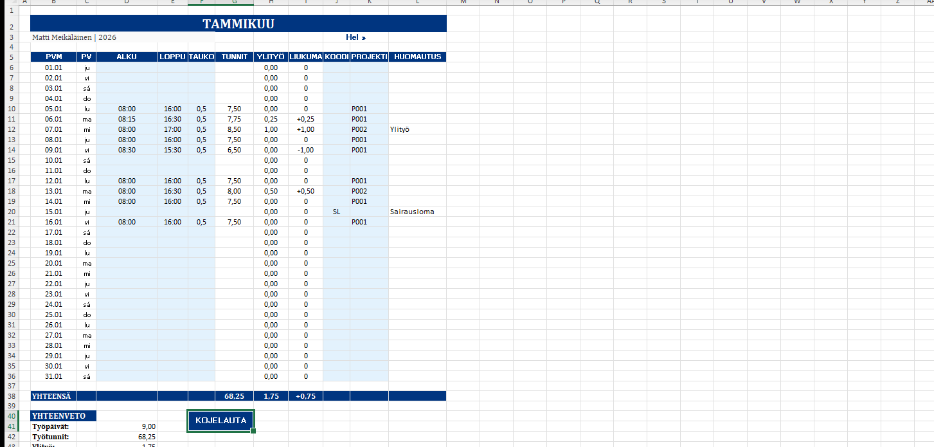
Task: Select the +1,00 liukuma value for 07.01
Action: tap(305, 129)
